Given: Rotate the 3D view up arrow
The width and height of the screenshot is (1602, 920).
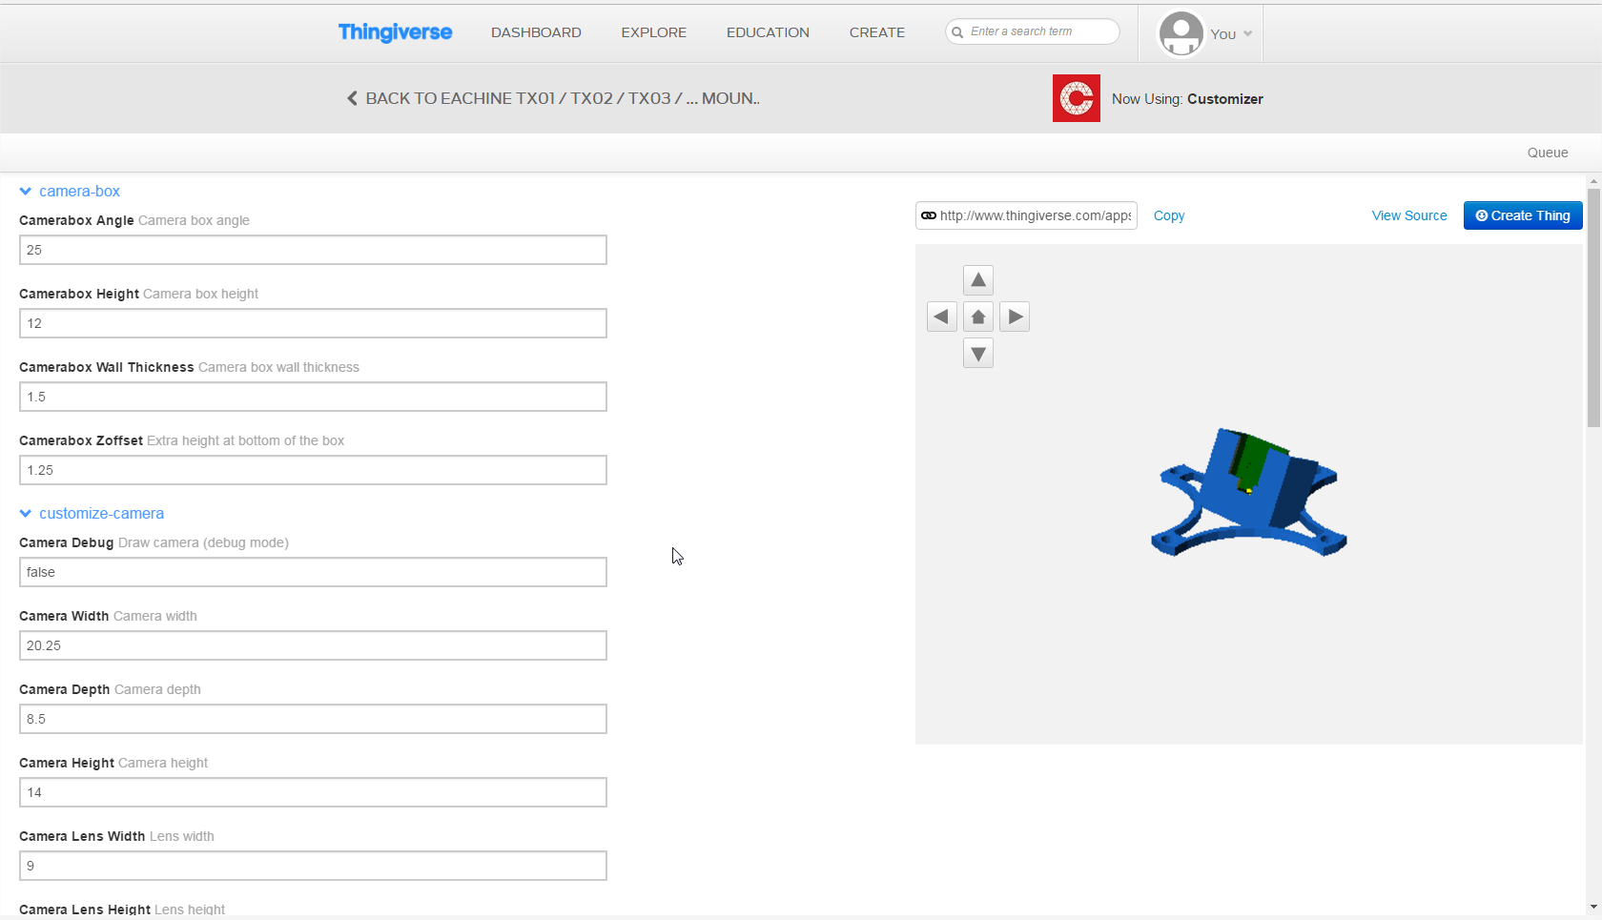Looking at the screenshot, I should (977, 280).
